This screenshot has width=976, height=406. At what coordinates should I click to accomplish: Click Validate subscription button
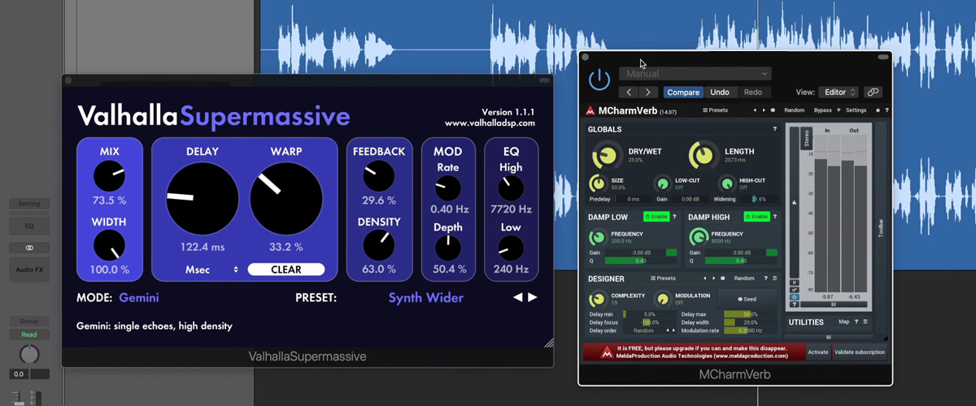859,352
